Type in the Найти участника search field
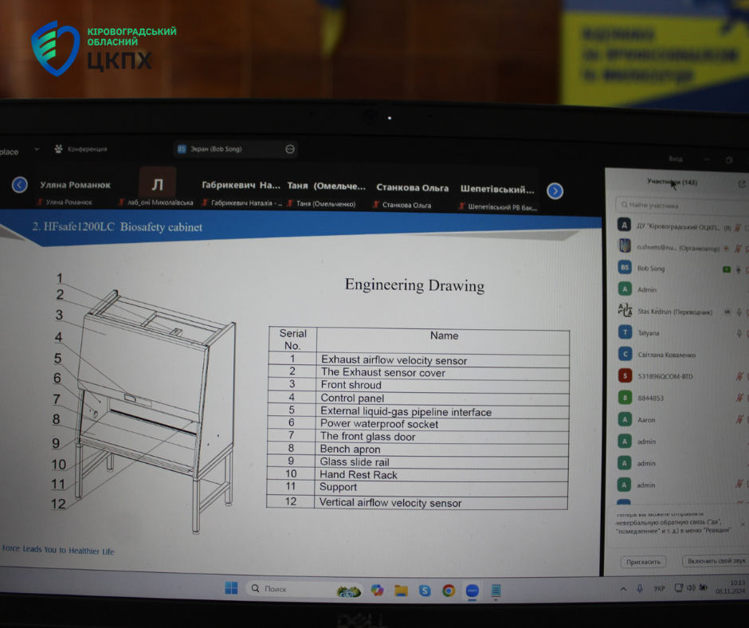The image size is (749, 628). (677, 206)
